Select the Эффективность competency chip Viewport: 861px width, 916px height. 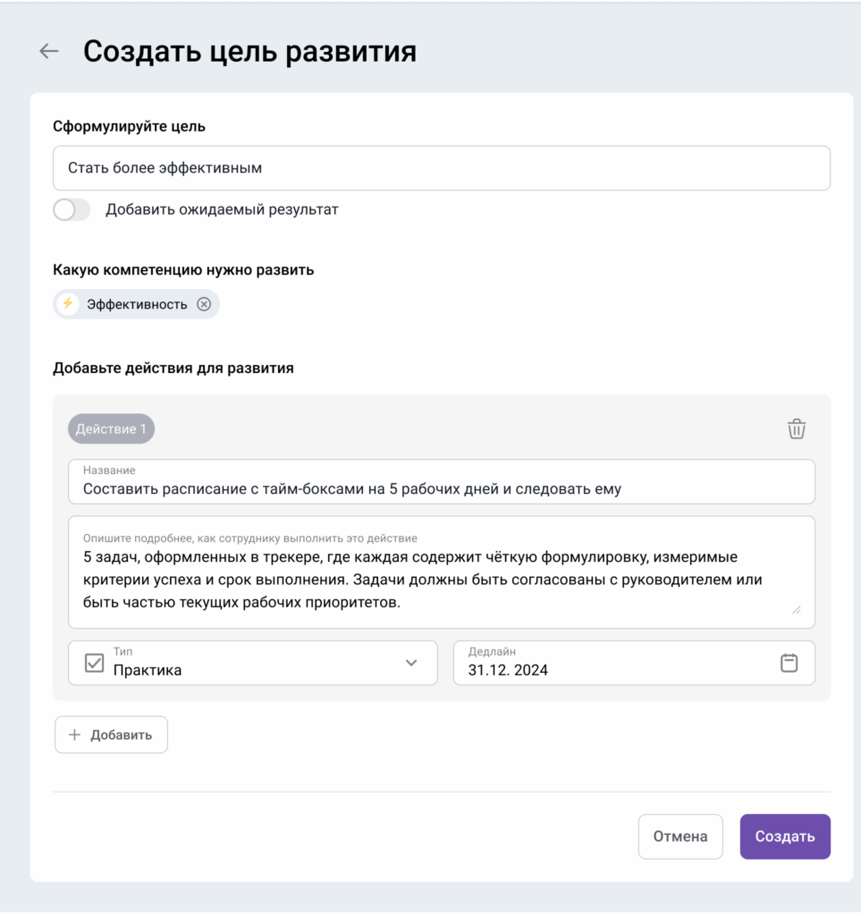click(134, 304)
